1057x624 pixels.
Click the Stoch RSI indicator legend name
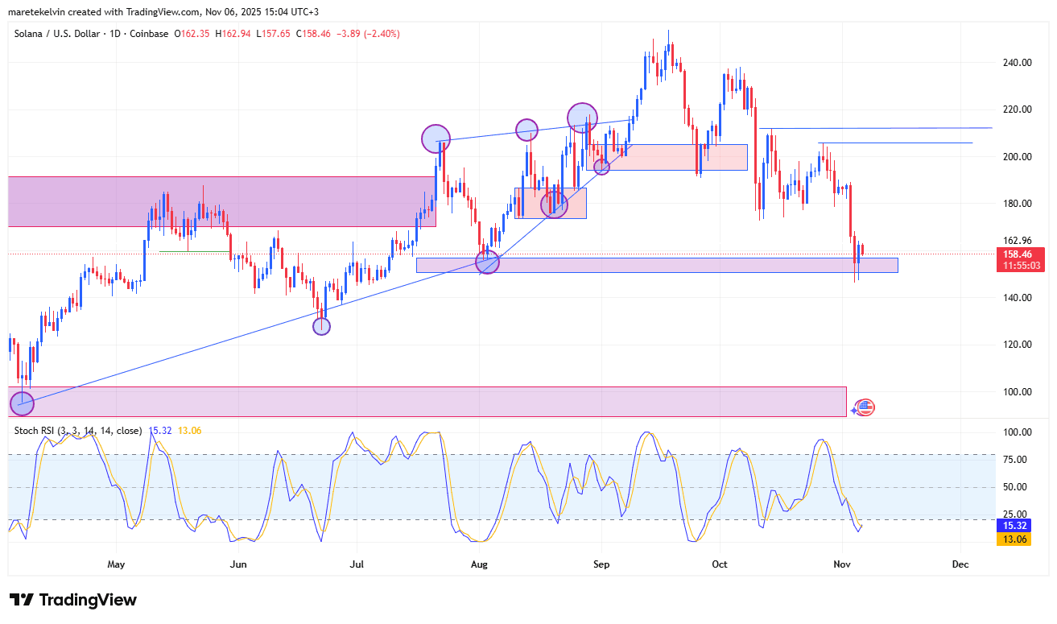click(77, 431)
